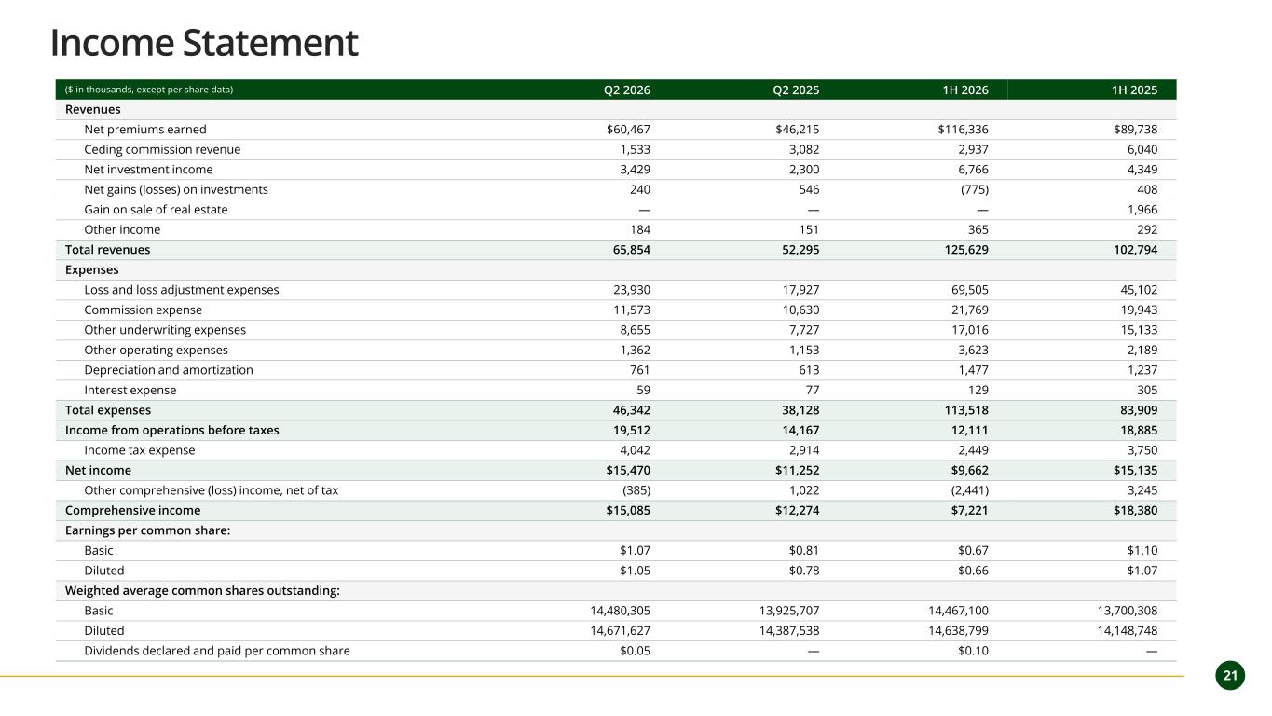Select the Total expenses row label
Image resolution: width=1272 pixels, height=716 pixels.
click(x=108, y=410)
